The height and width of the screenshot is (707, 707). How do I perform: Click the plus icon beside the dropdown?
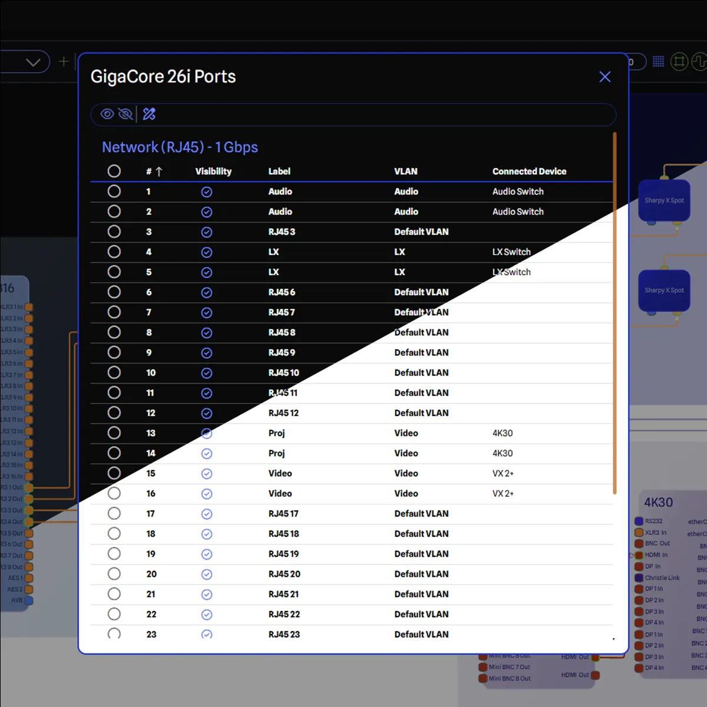click(x=64, y=62)
